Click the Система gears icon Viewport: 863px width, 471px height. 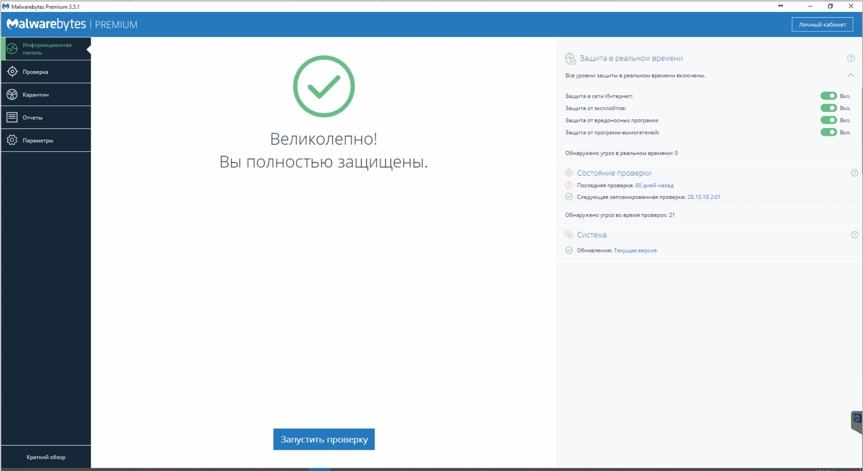569,235
